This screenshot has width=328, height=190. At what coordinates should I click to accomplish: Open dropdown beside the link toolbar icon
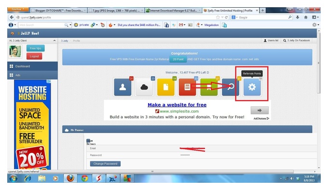point(97,25)
